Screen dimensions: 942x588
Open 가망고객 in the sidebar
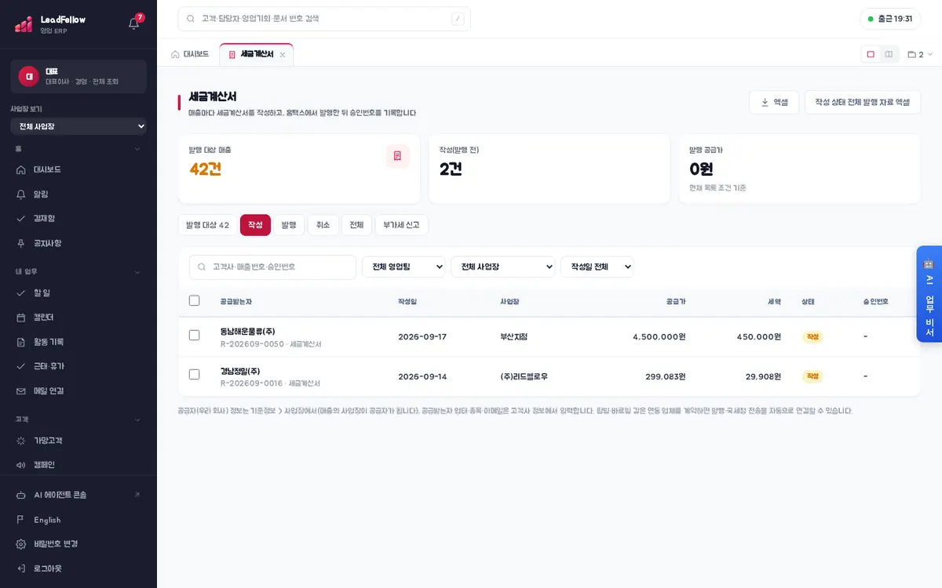(x=78, y=441)
